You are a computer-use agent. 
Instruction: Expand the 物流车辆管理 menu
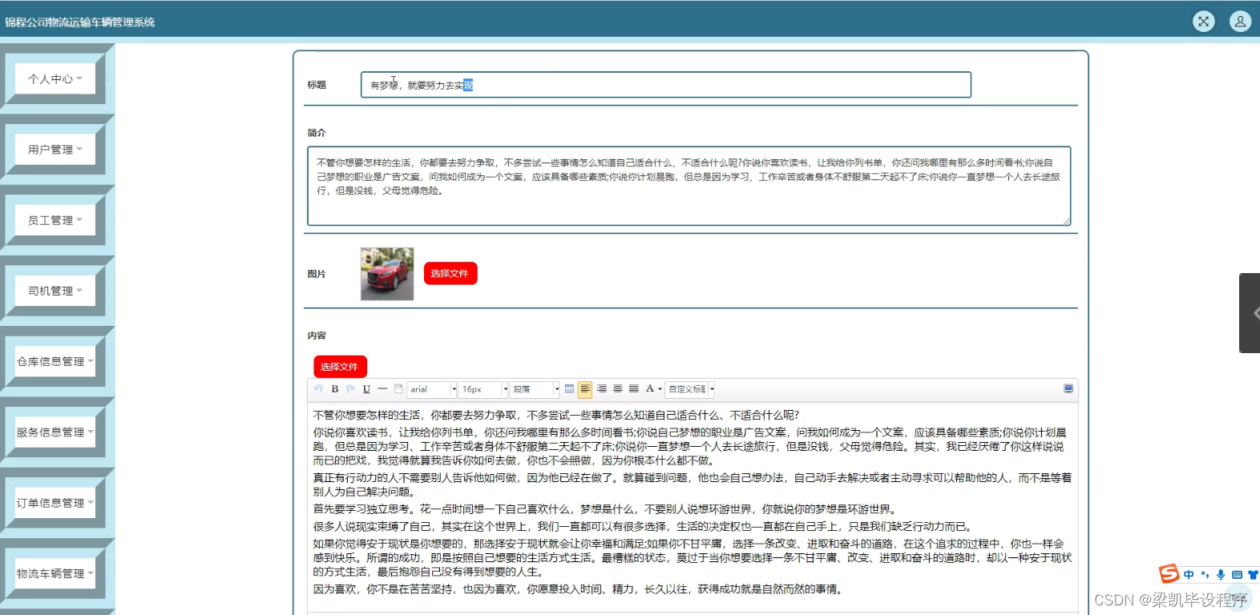coord(55,573)
